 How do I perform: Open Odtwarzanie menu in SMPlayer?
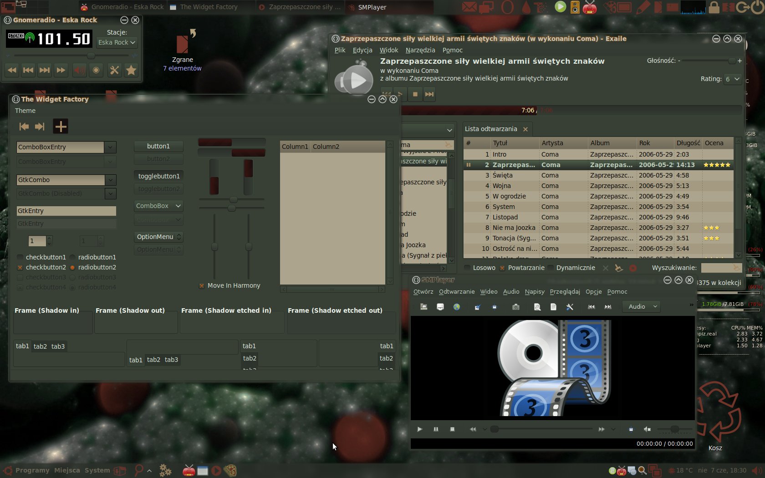(x=457, y=291)
